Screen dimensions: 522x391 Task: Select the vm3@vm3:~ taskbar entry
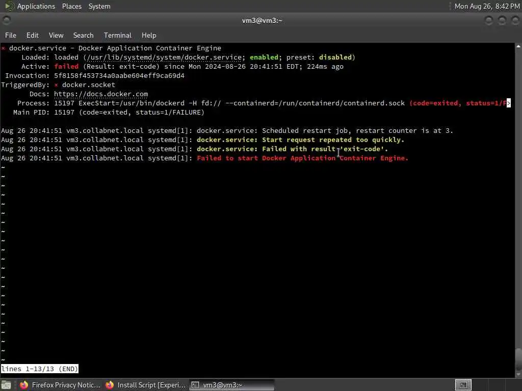232,385
